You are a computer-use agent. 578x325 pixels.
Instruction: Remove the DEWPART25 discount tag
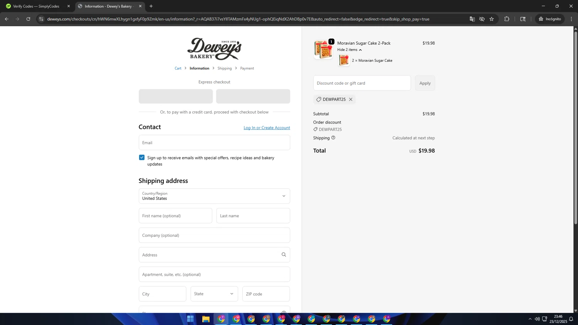click(351, 99)
